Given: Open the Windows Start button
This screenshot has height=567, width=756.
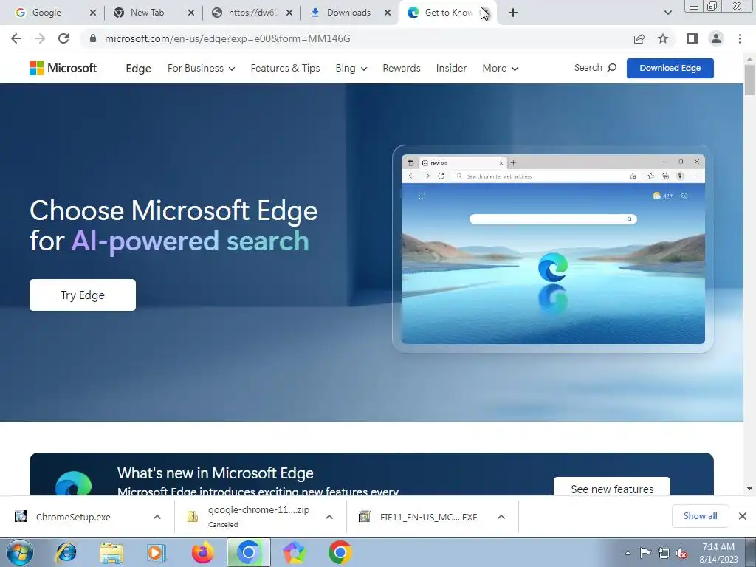Looking at the screenshot, I should (x=20, y=552).
